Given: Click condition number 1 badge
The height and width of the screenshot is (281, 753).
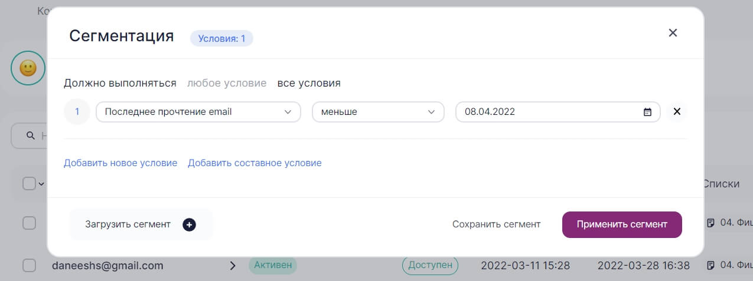Looking at the screenshot, I should (x=77, y=111).
